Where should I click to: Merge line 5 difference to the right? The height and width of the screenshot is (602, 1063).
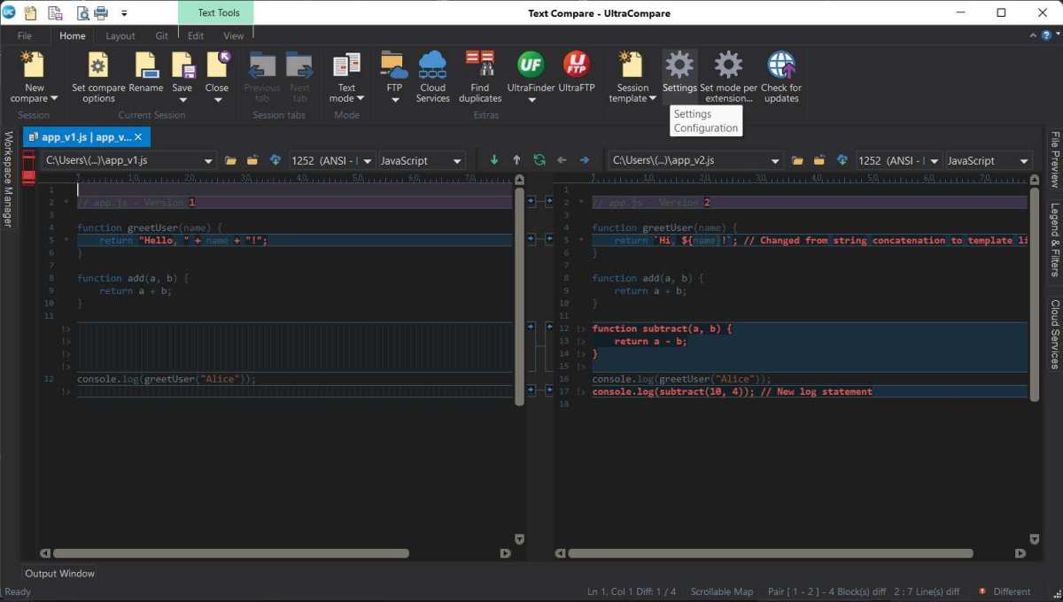click(531, 240)
